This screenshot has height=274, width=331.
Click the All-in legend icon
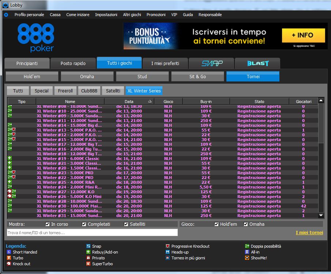click(x=247, y=252)
